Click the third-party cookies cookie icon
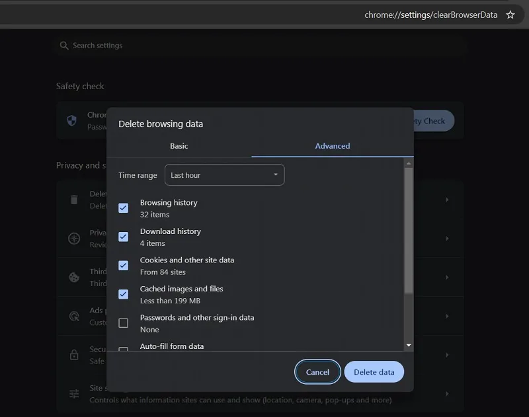 (74, 278)
